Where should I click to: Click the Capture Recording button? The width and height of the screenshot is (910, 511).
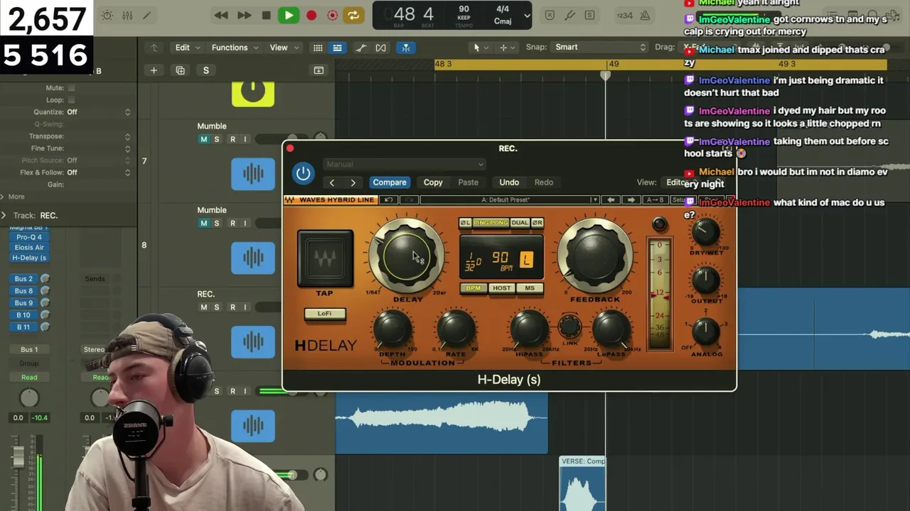[332, 15]
